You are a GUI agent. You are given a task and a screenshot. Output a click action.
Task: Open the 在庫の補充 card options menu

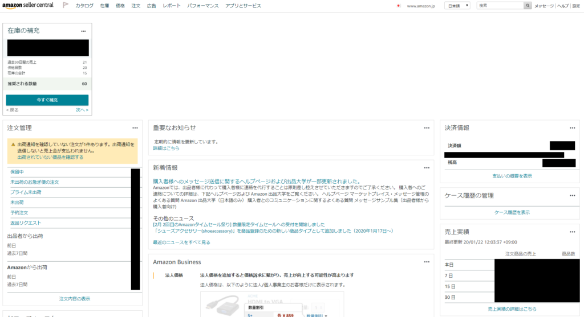coord(83,31)
